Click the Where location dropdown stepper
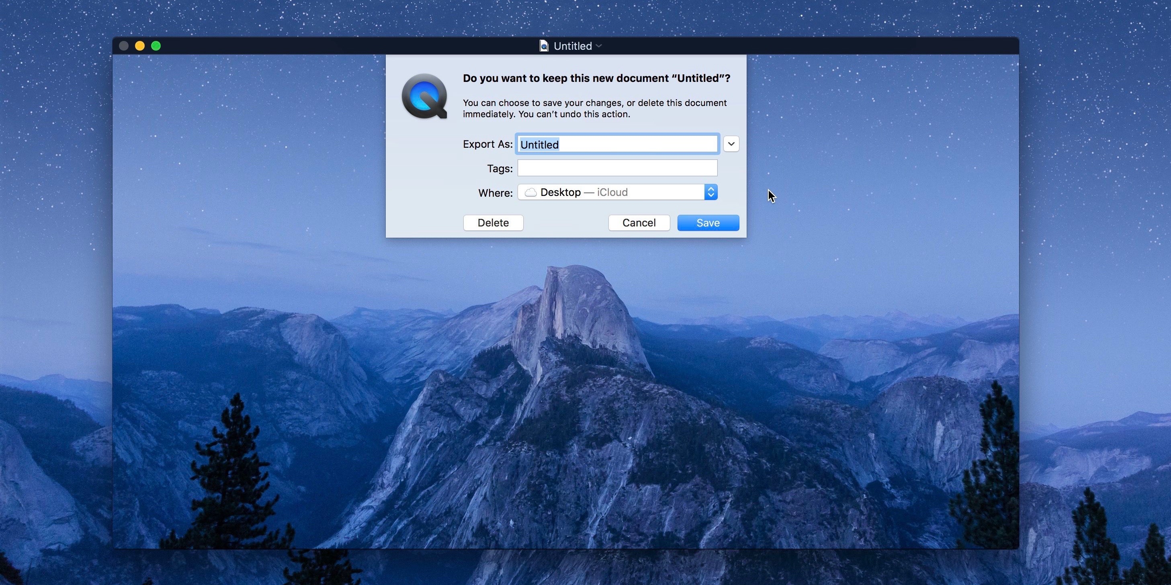 [709, 192]
